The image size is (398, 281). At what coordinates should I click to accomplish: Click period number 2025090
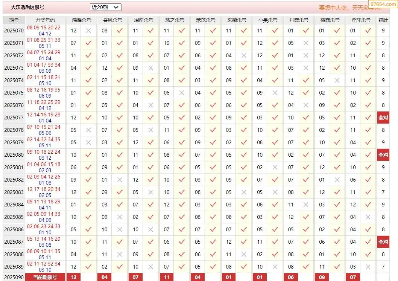(14, 277)
